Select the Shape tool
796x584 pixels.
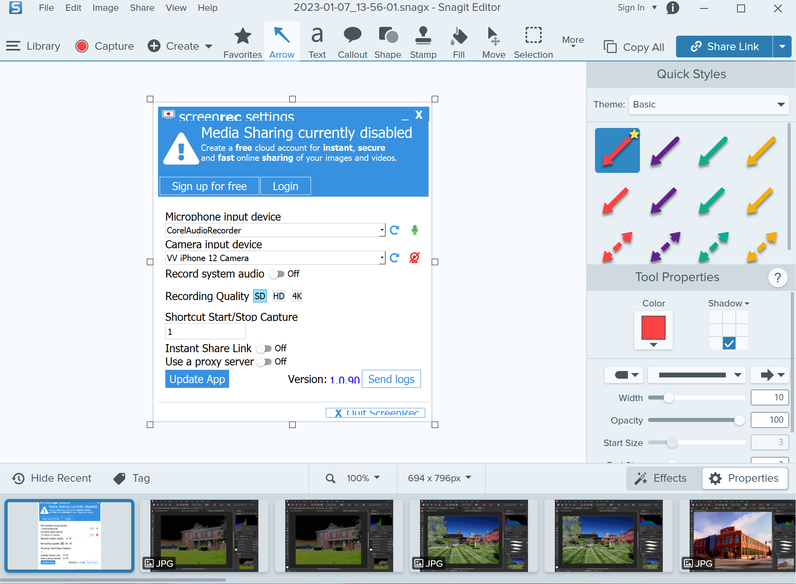388,42
